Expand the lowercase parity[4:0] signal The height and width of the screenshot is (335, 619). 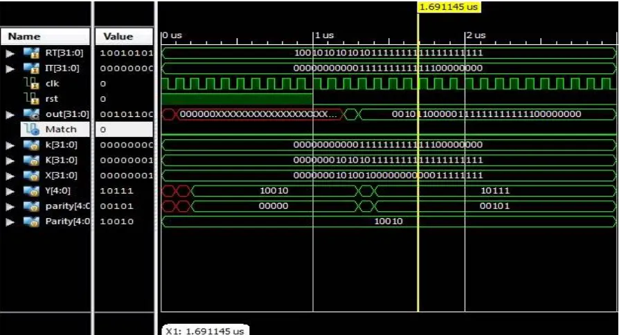pyautogui.click(x=10, y=206)
